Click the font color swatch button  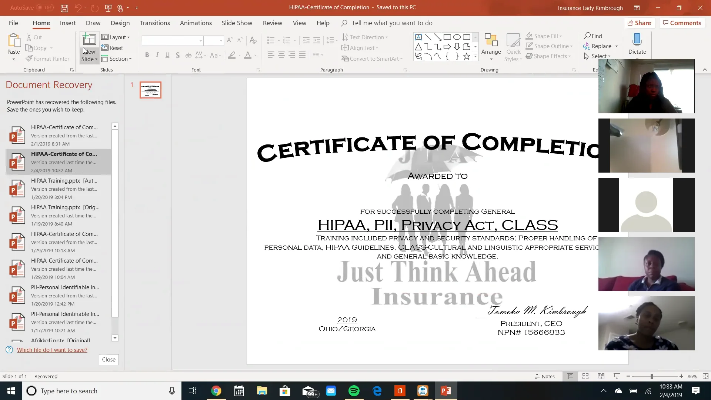coord(248,55)
